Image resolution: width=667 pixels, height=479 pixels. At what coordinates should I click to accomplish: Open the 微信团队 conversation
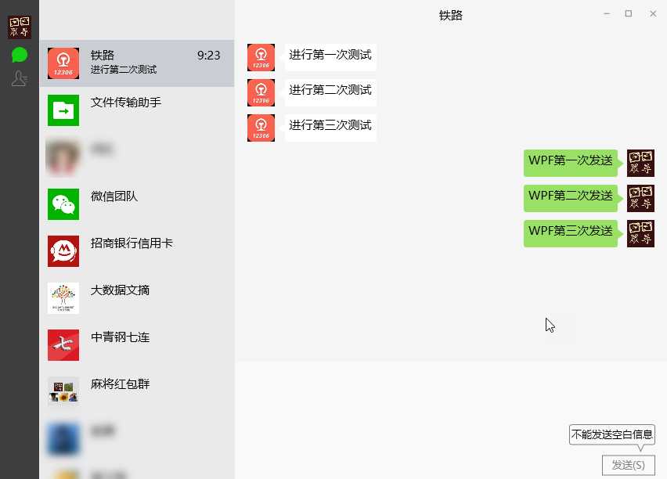point(137,204)
